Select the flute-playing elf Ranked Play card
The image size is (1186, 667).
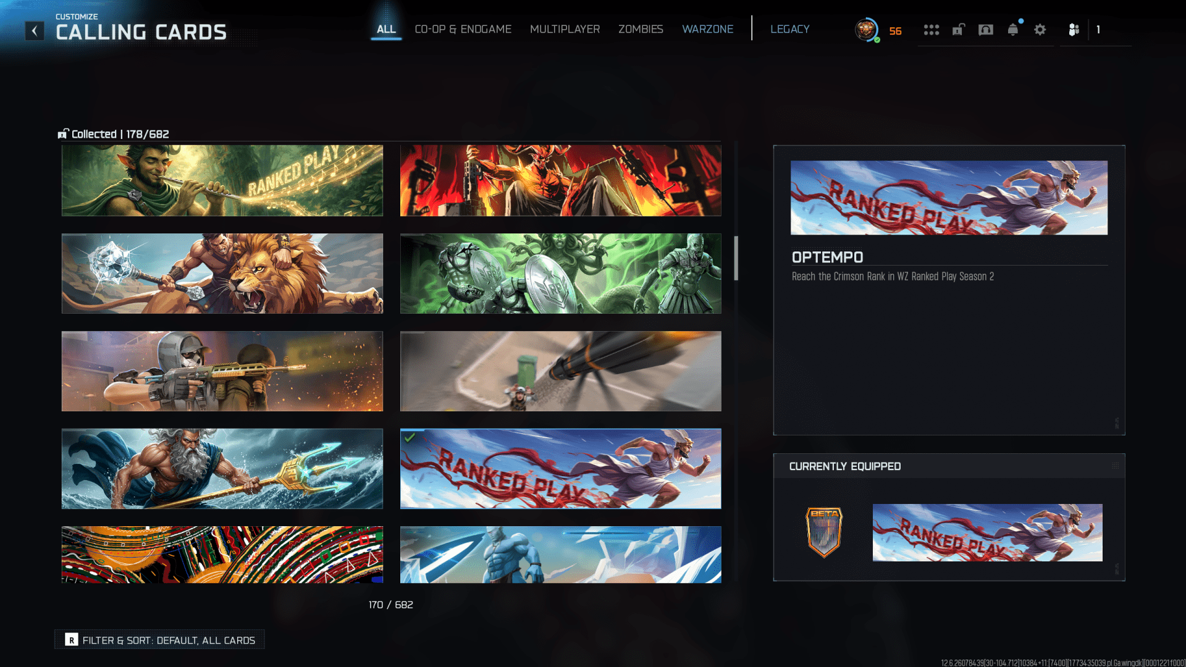click(x=222, y=180)
